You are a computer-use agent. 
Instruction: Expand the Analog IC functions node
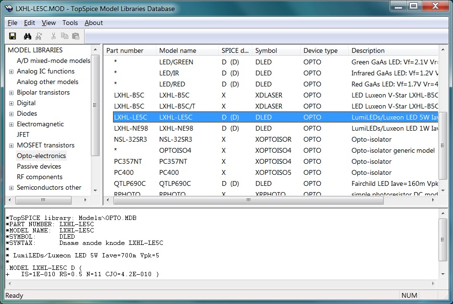11,72
